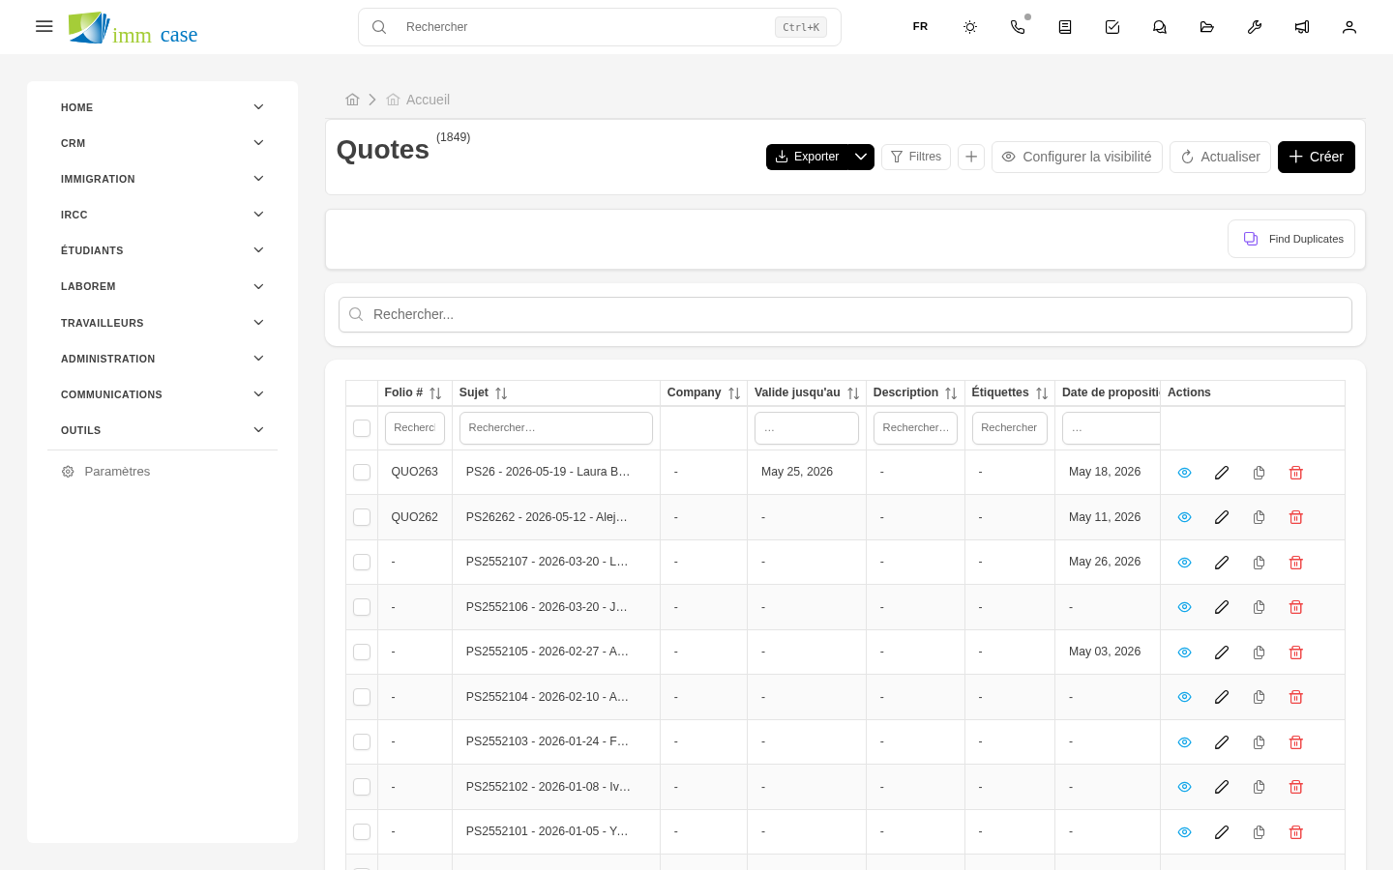Duplicate quote PS2552107 with copy icon

click(x=1259, y=563)
